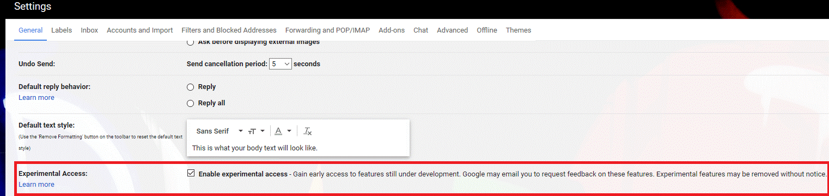This screenshot has width=829, height=196.
Task: Switch to the Offline tab
Action: 487,30
